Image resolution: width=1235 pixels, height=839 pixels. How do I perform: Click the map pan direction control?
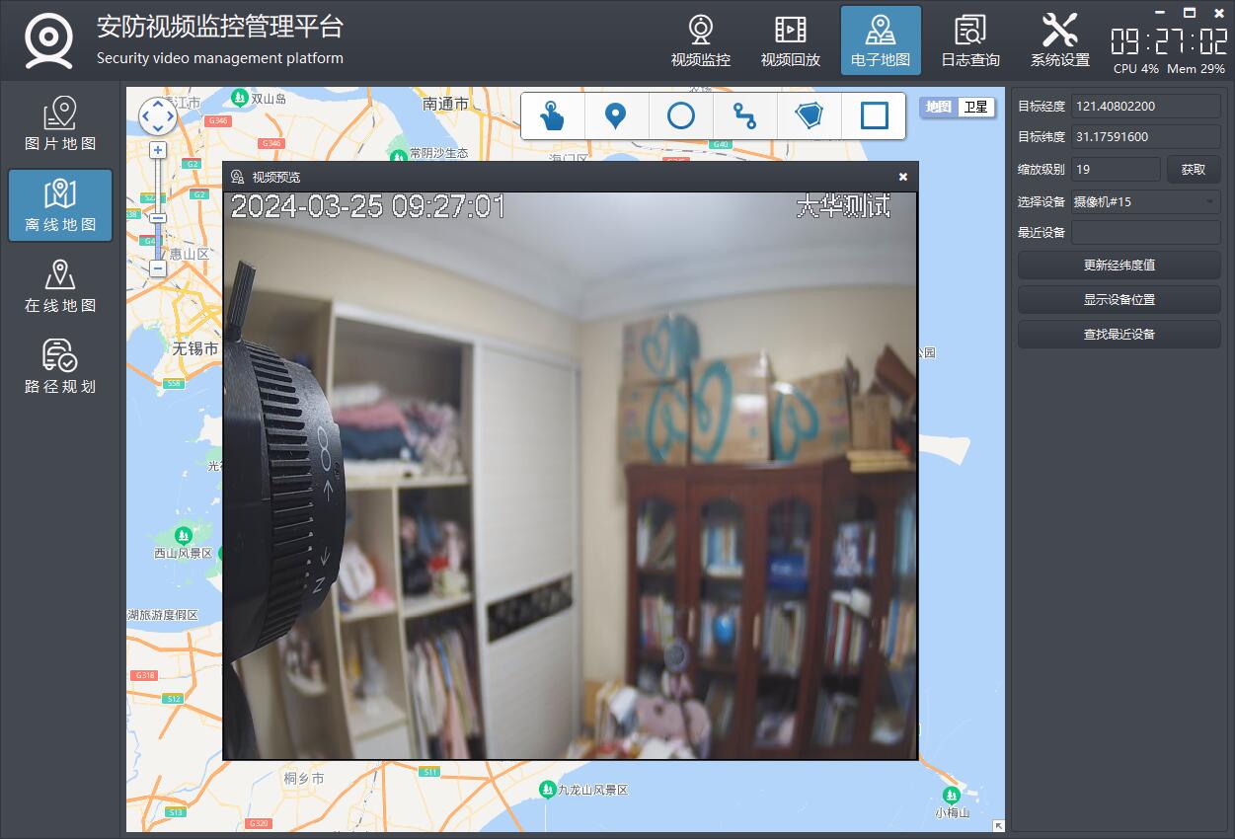(x=158, y=116)
